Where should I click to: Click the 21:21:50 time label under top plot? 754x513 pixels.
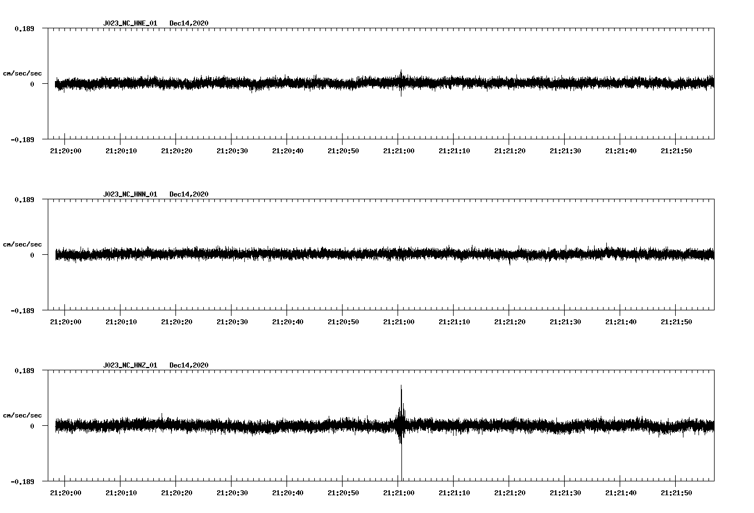[677, 150]
